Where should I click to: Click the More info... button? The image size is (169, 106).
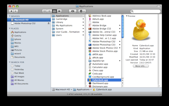[x=141, y=66]
